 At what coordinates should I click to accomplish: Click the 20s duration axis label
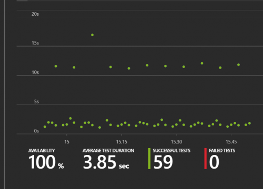(35, 14)
